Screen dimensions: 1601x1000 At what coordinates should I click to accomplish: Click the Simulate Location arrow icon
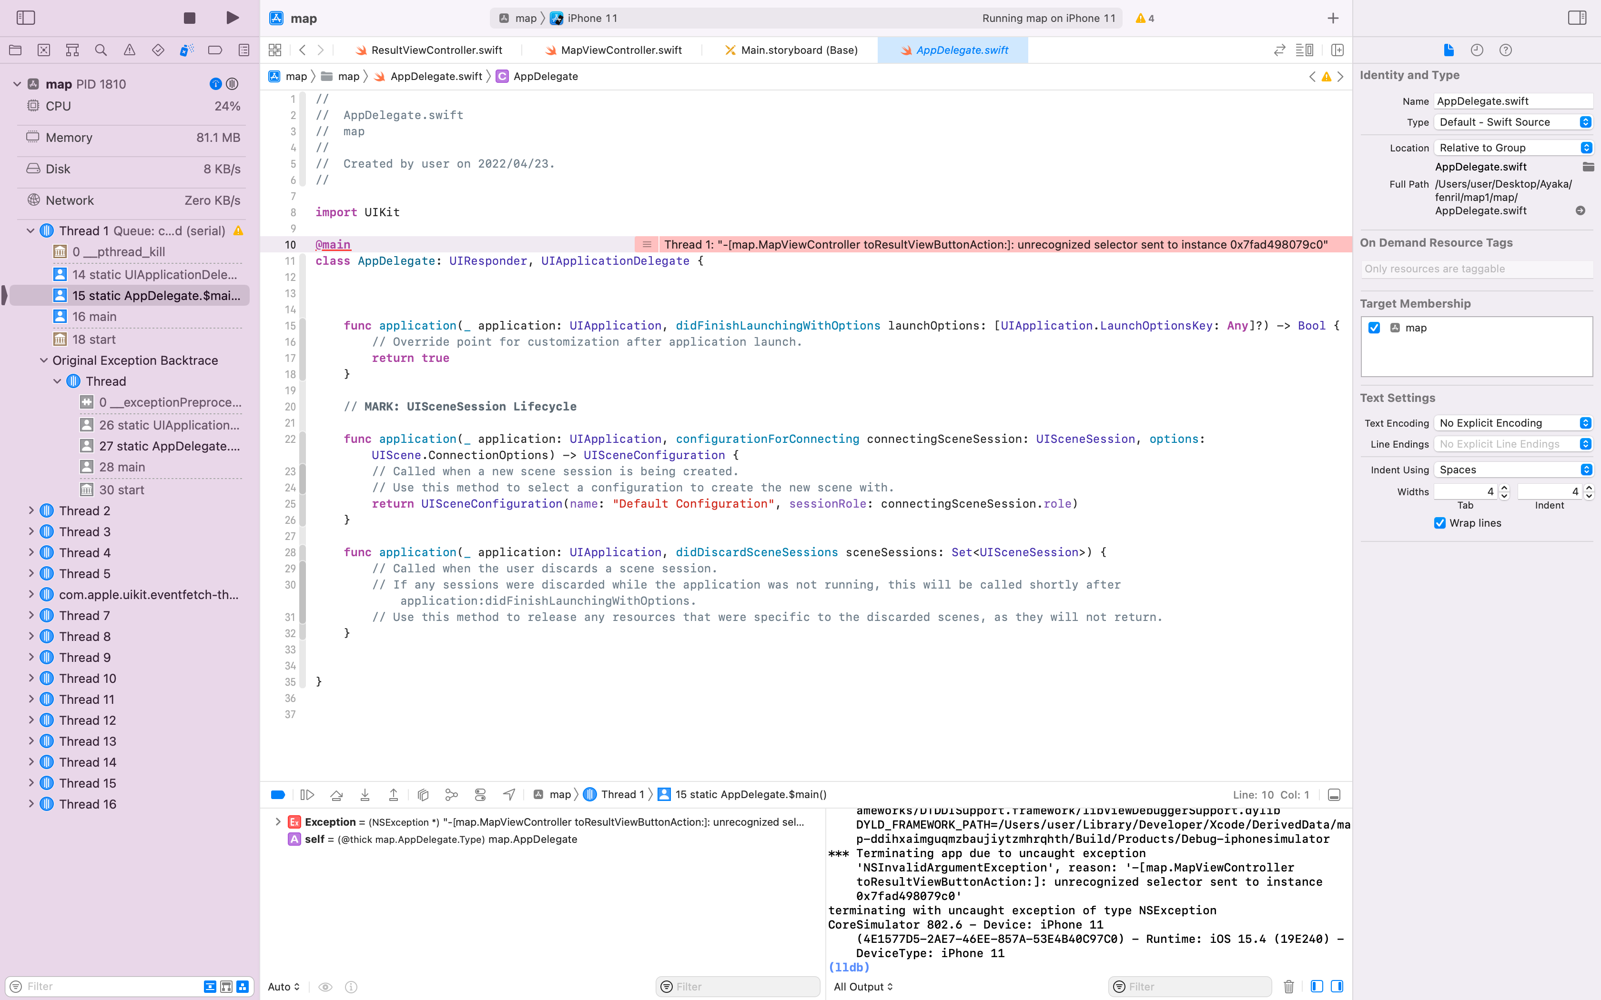pos(509,794)
